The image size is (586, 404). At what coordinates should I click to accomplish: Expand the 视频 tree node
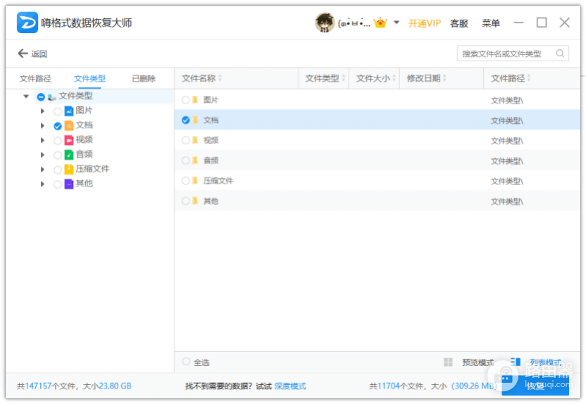[42, 140]
